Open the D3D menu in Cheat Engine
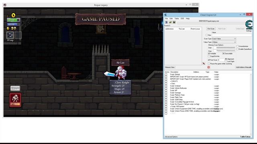This screenshot has height=144, width=257. click(x=182, y=19)
